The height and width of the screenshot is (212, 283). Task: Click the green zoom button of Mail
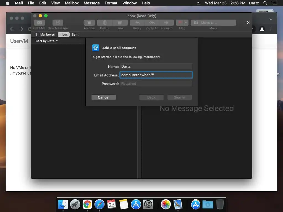pos(46,16)
